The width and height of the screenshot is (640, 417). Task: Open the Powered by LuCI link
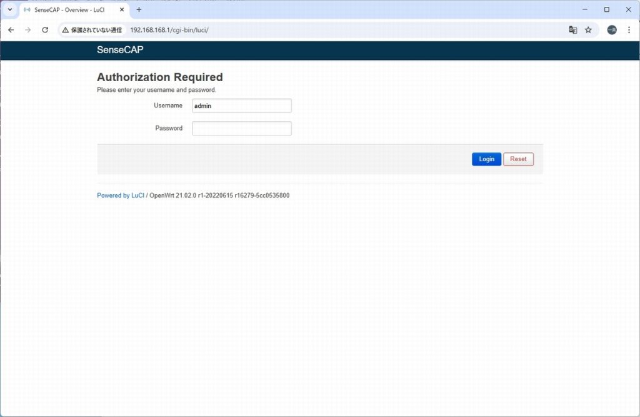point(121,195)
